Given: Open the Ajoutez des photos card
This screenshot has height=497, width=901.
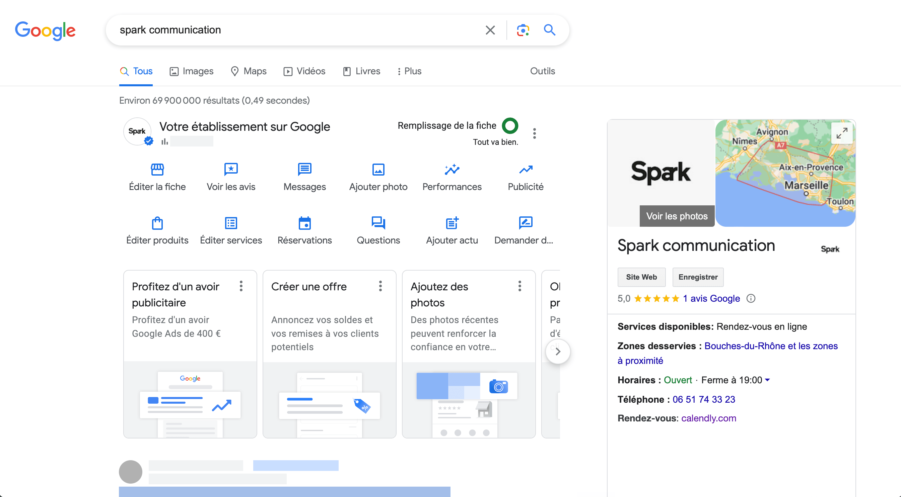Looking at the screenshot, I should (469, 354).
